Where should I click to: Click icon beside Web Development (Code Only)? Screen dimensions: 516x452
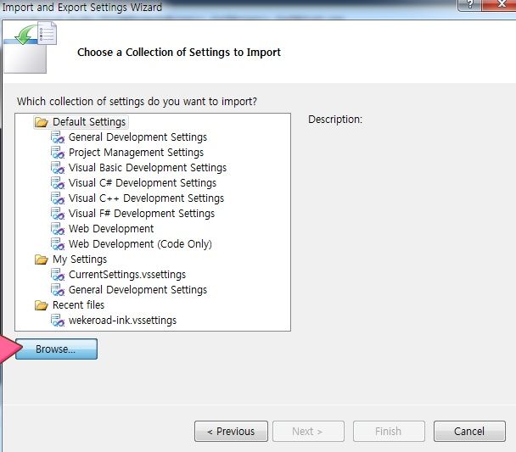point(58,244)
